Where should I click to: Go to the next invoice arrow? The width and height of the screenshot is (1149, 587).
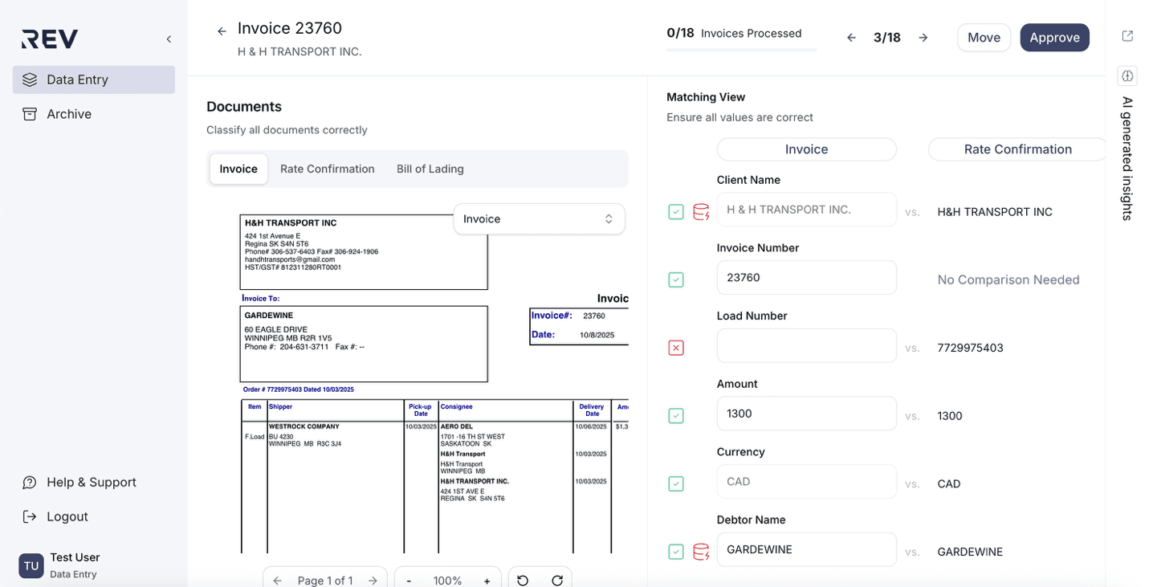923,38
